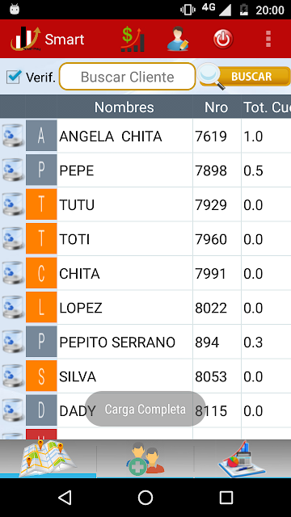Toggle the Verif. checkbox
The height and width of the screenshot is (517, 291).
pos(14,77)
